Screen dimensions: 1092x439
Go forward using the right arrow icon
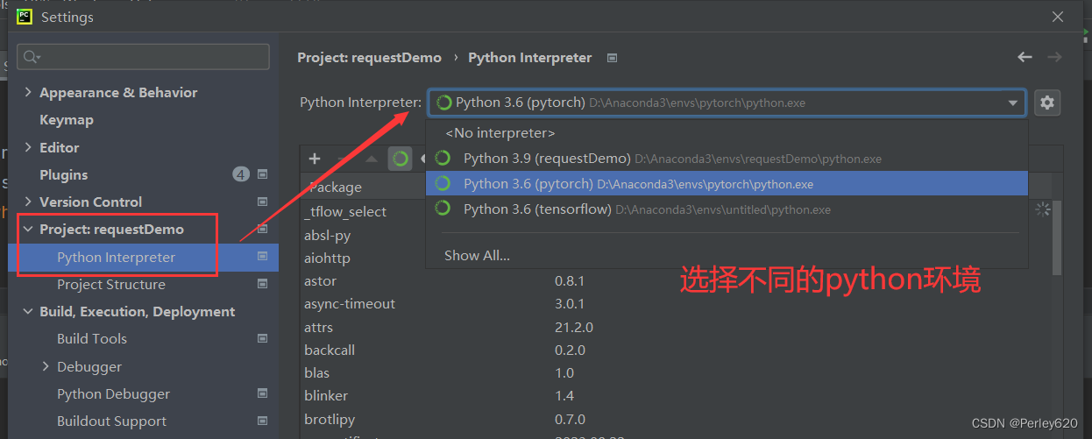tap(1054, 57)
